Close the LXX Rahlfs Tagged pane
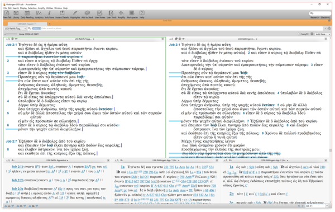This screenshot has height=212, width=335. pos(163,39)
